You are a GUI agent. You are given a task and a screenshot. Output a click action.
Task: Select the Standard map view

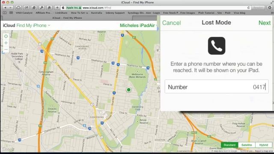229,145
